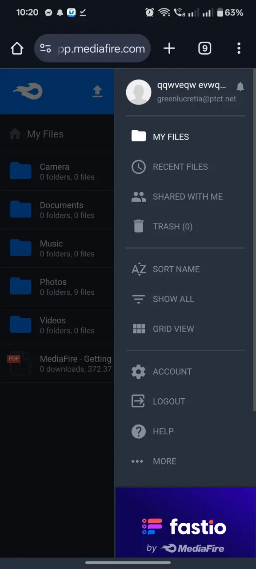Image resolution: width=256 pixels, height=569 pixels.
Task: Tap the browser home icon
Action: pyautogui.click(x=17, y=48)
